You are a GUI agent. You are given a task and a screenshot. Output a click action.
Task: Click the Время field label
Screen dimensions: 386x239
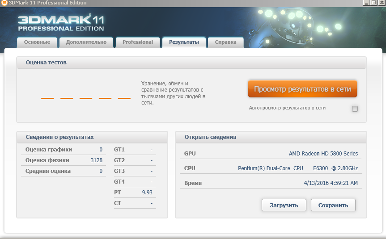coord(193,183)
